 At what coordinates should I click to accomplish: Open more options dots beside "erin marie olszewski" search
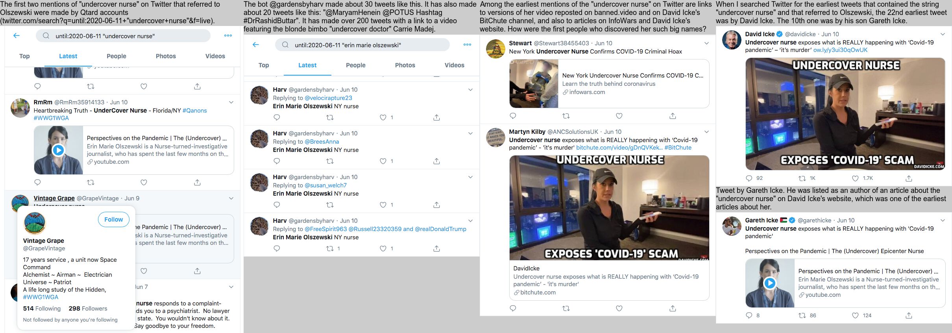click(x=467, y=44)
